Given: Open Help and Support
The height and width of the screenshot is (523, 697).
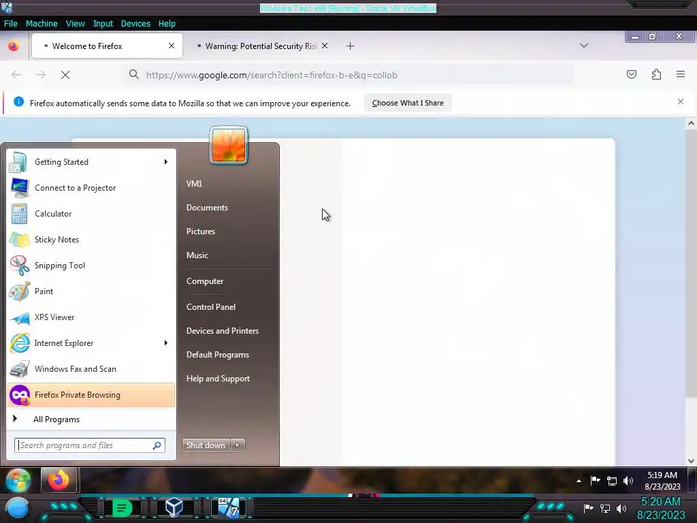Looking at the screenshot, I should click(218, 379).
